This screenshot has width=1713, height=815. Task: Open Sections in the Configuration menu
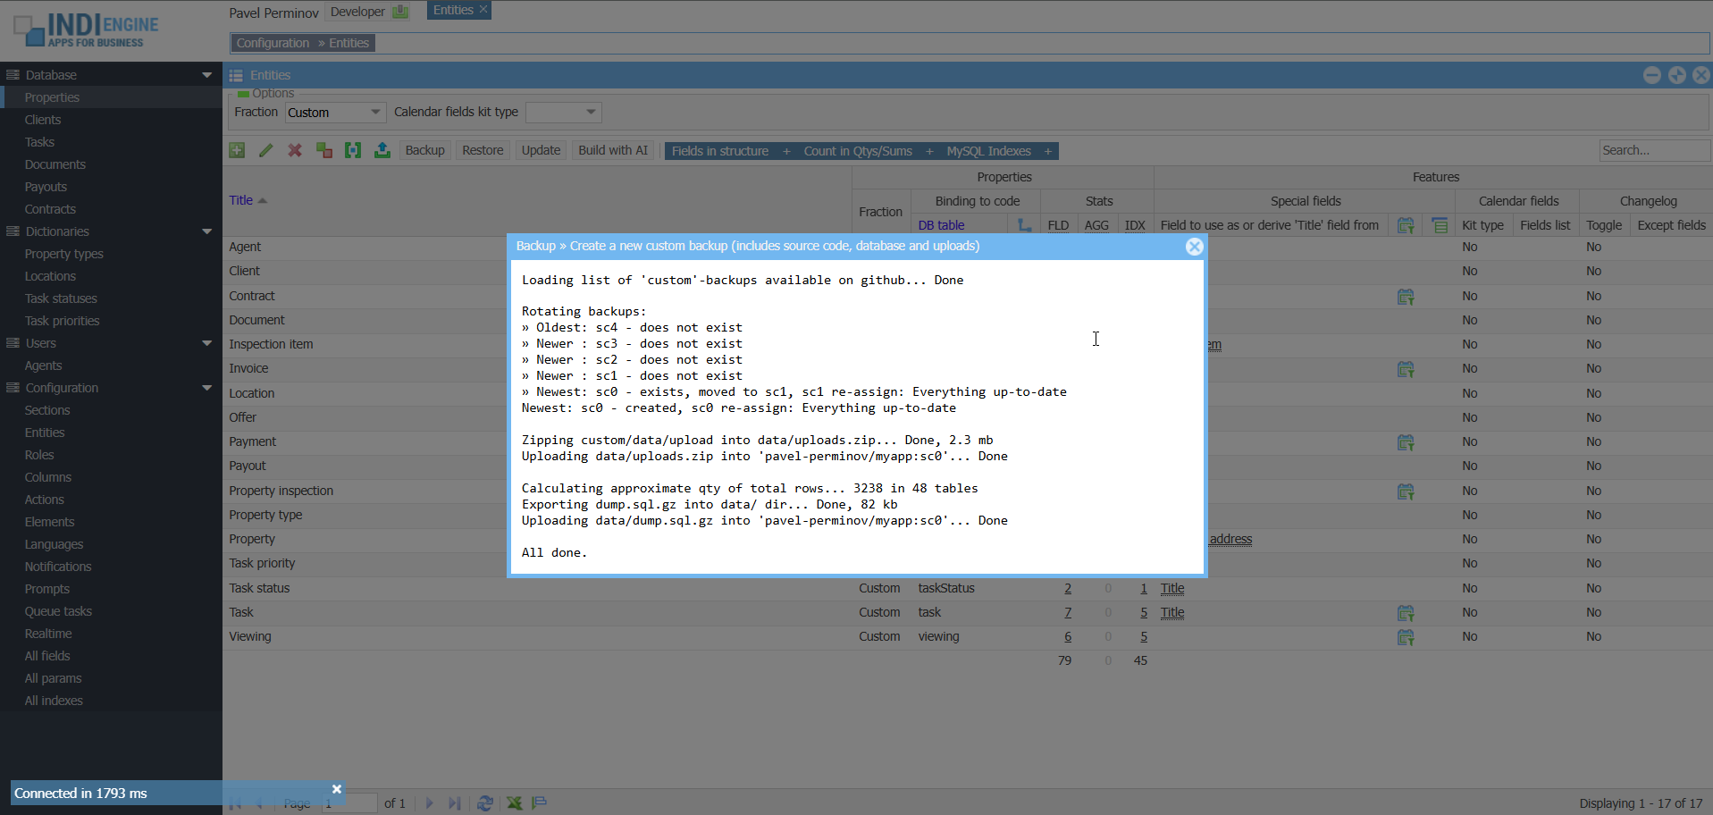pos(47,410)
